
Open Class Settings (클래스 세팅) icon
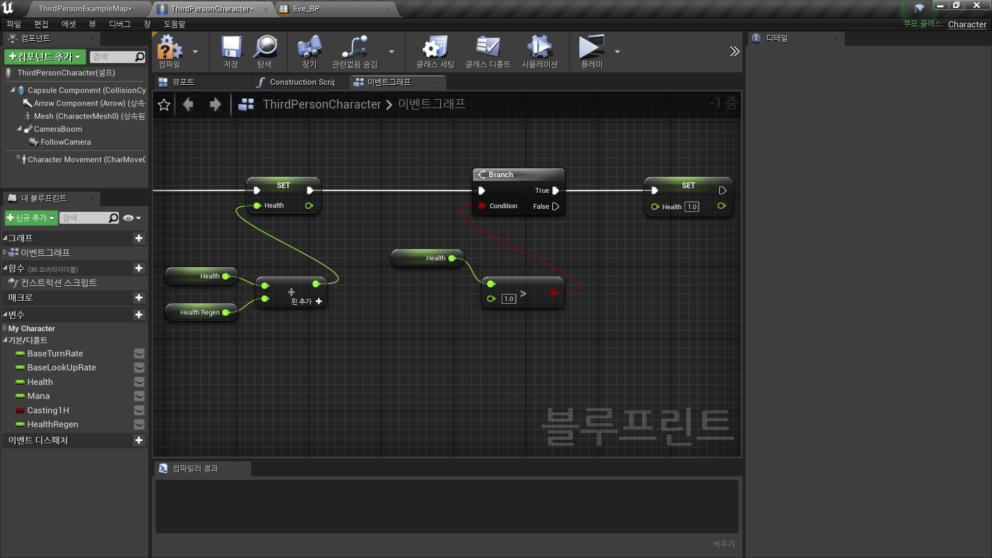(x=435, y=48)
